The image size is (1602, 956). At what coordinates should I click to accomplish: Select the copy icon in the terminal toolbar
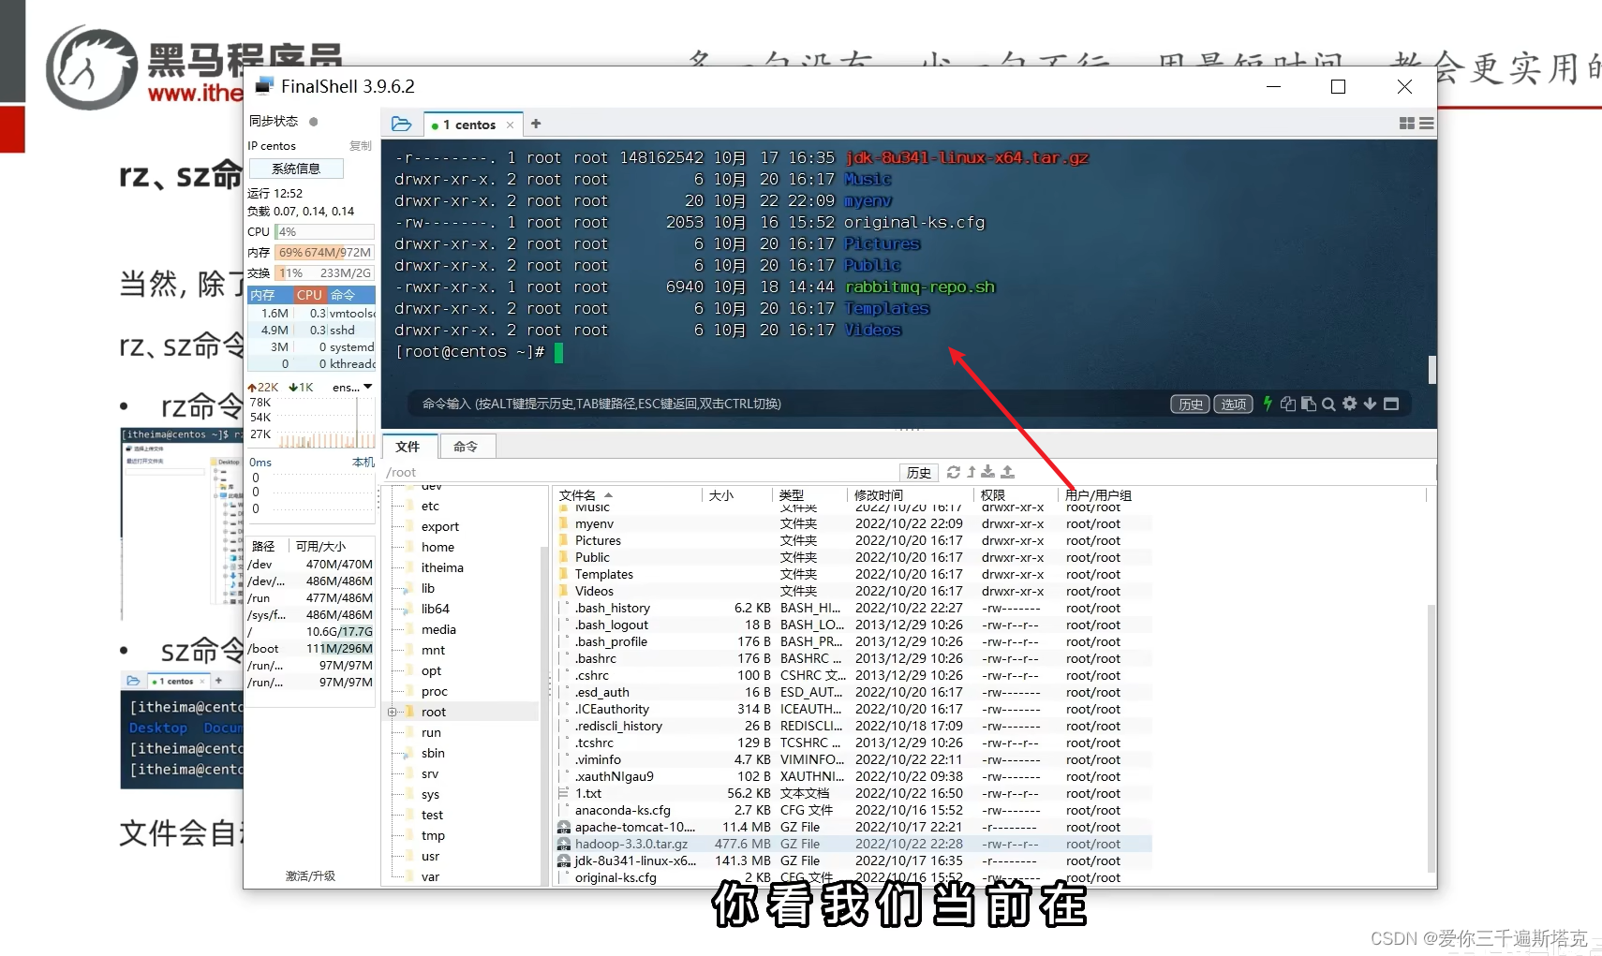click(1288, 404)
